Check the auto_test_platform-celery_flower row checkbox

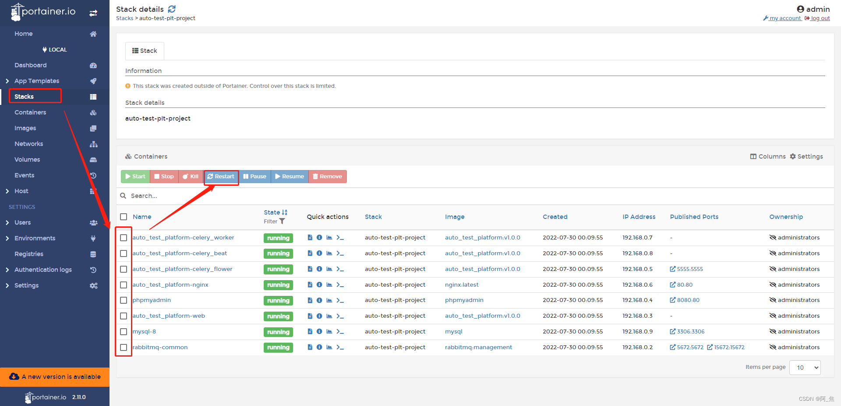pyautogui.click(x=124, y=269)
